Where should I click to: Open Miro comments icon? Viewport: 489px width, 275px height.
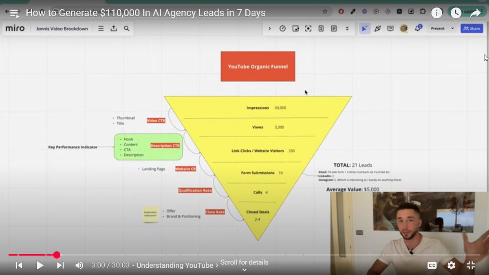(390, 29)
